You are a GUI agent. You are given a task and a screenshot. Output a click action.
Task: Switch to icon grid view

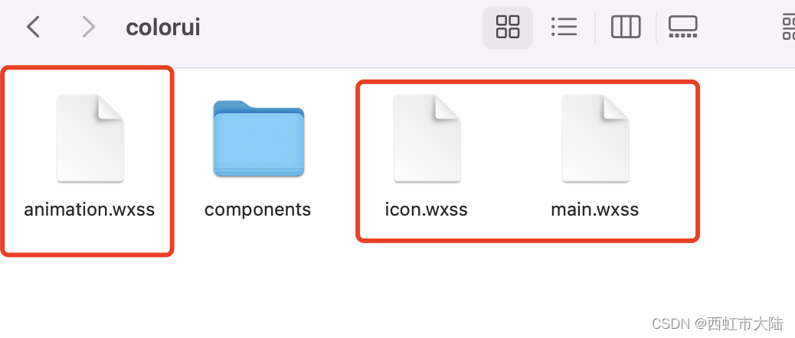pyautogui.click(x=508, y=27)
